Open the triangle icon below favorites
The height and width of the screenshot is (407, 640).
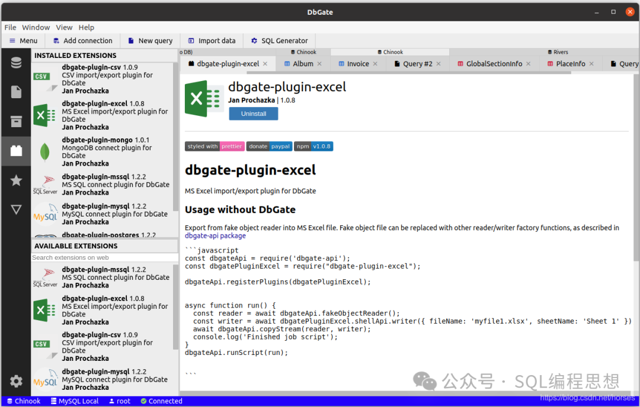click(x=16, y=209)
